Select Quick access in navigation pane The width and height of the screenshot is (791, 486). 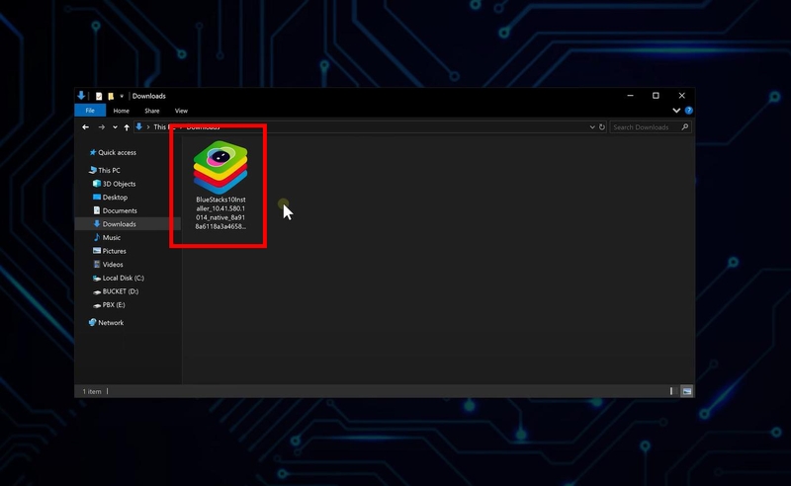coord(117,152)
